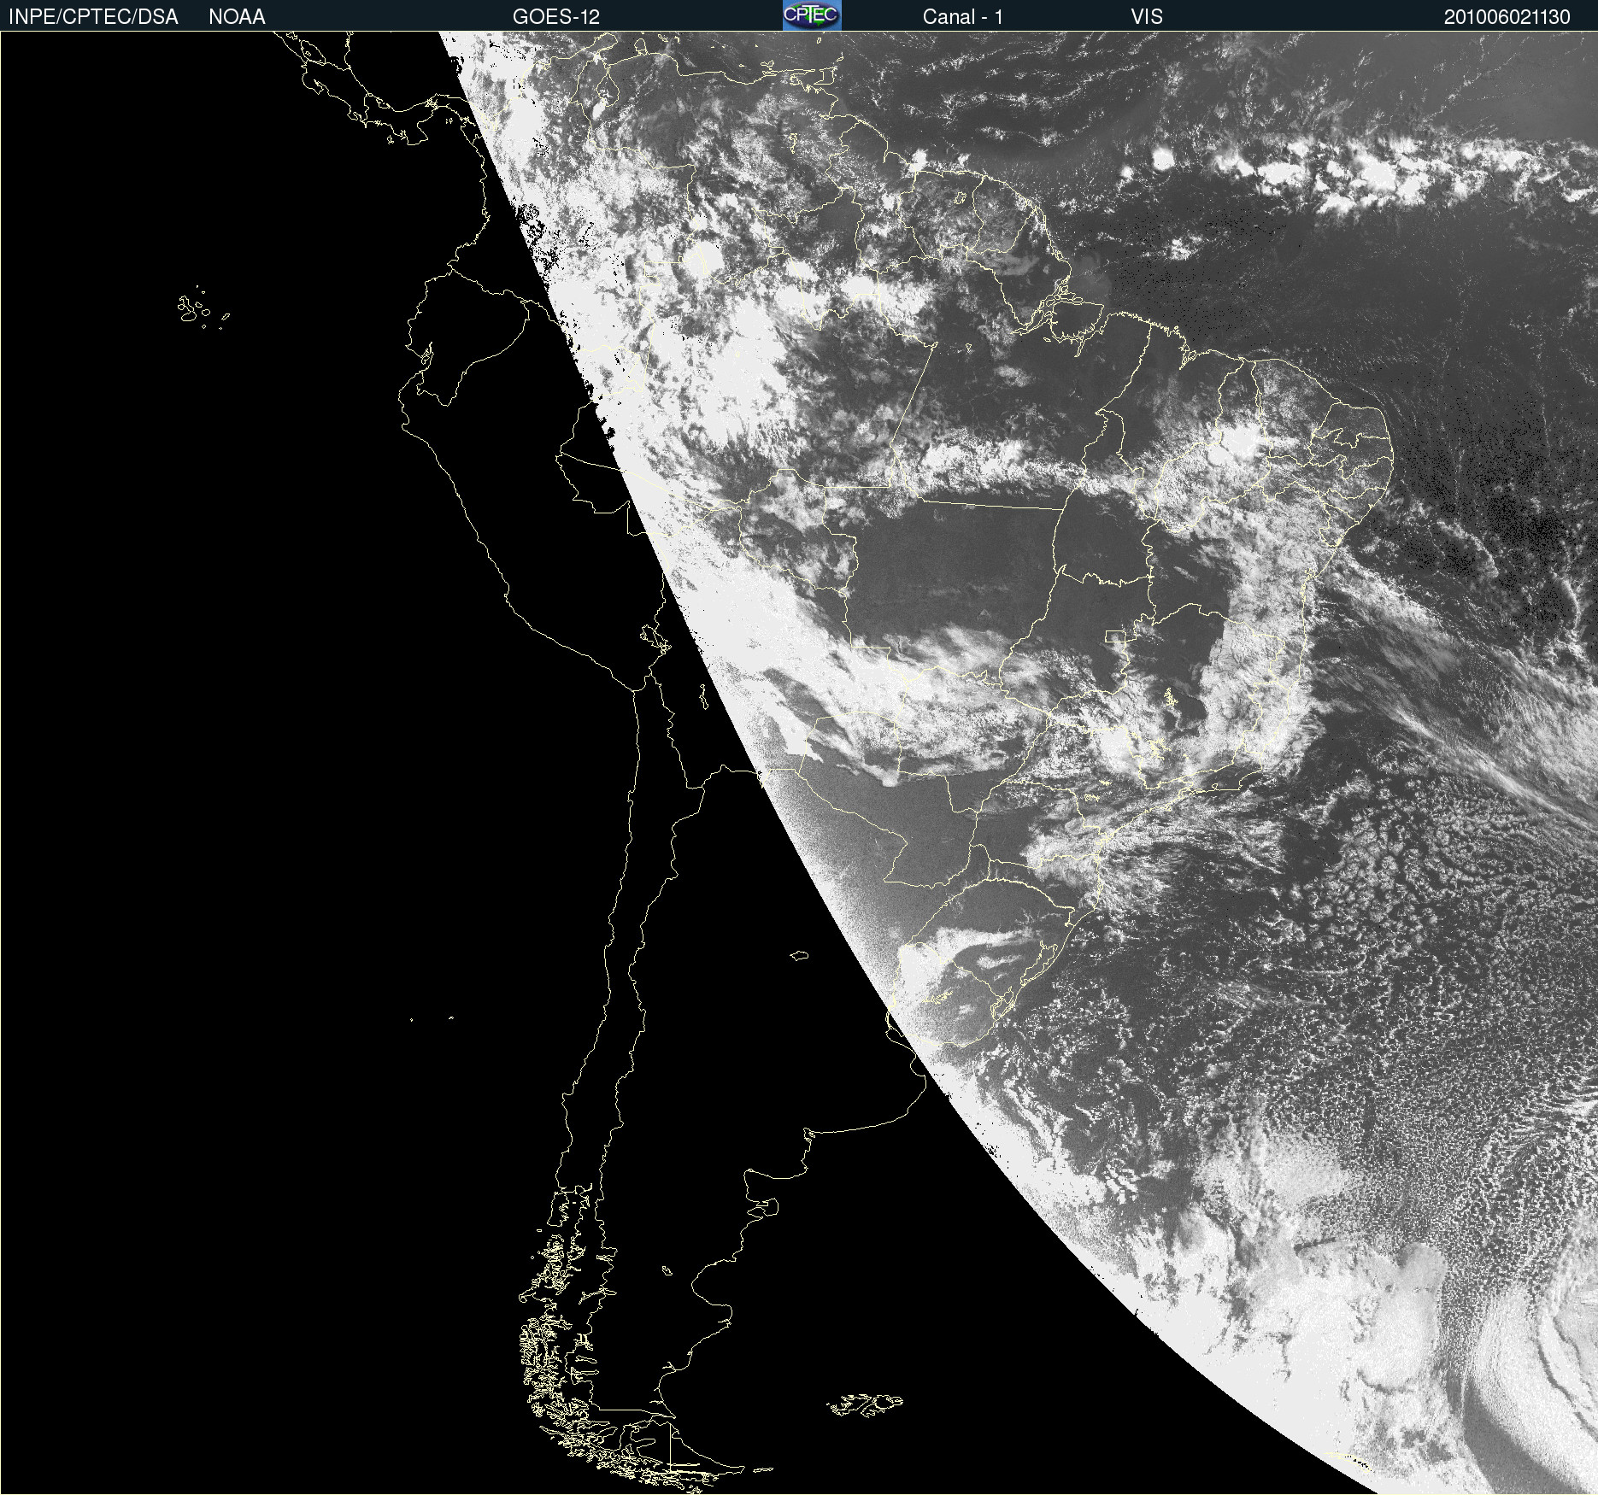
Task: Select the 201006021130 timestamp
Action: tap(1507, 17)
